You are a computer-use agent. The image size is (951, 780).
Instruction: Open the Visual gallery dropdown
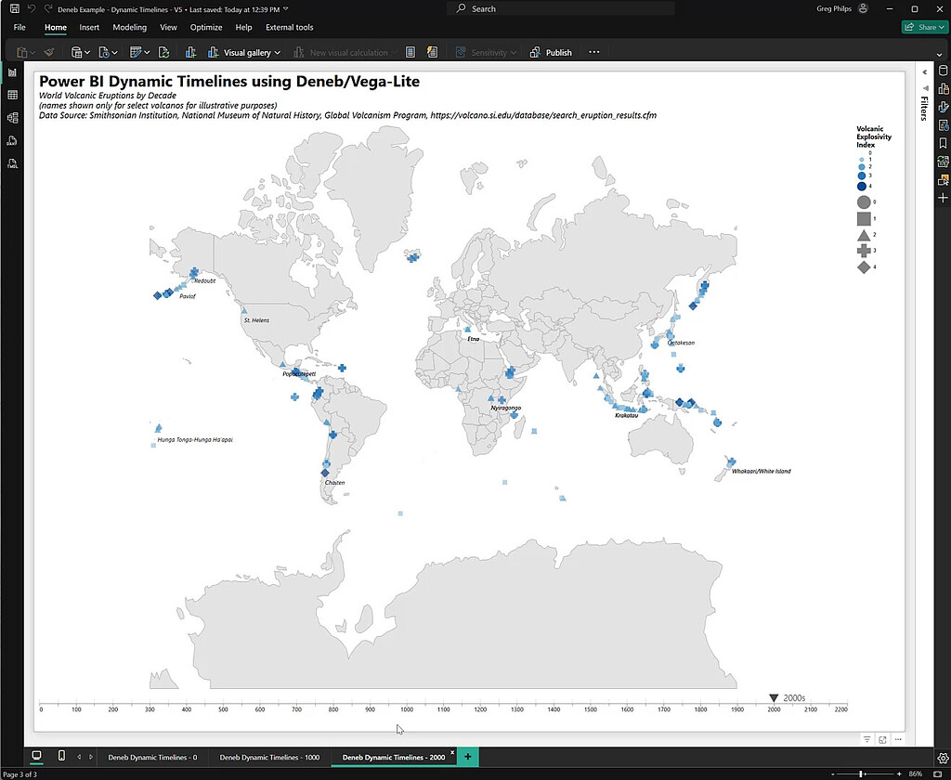[x=249, y=52]
